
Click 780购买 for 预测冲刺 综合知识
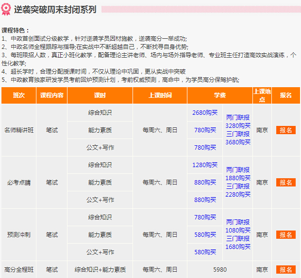pos(205,217)
